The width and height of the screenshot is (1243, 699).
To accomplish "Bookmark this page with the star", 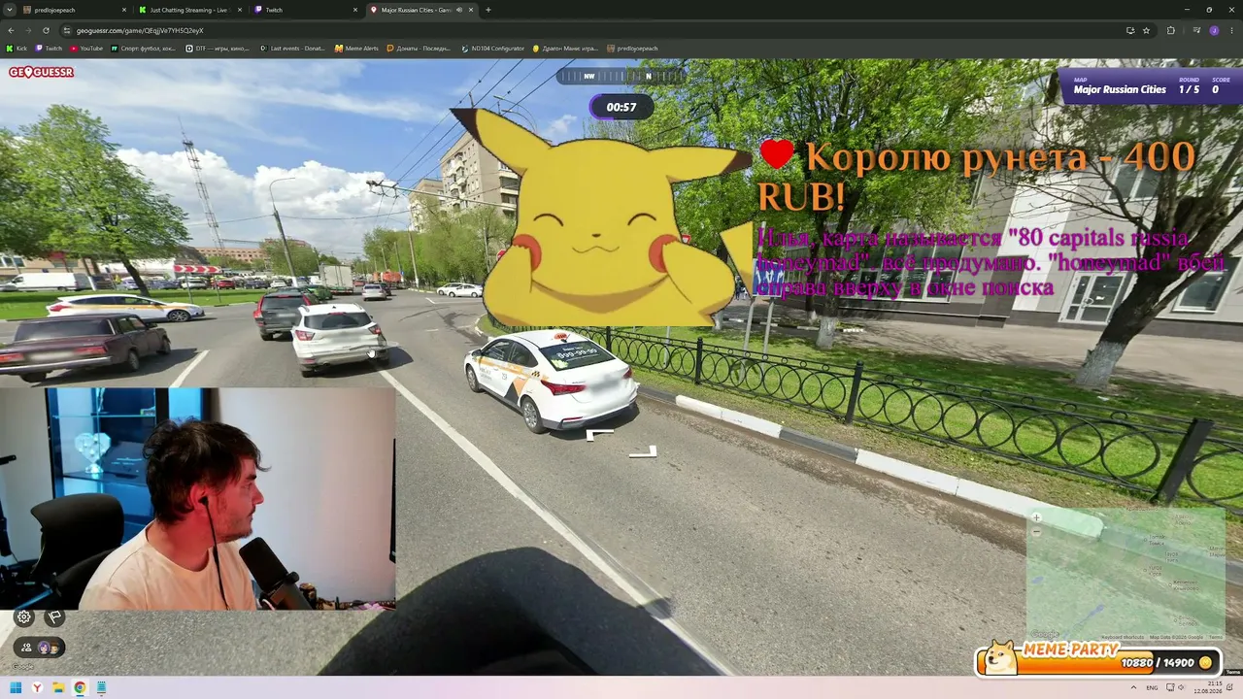I will click(1146, 30).
